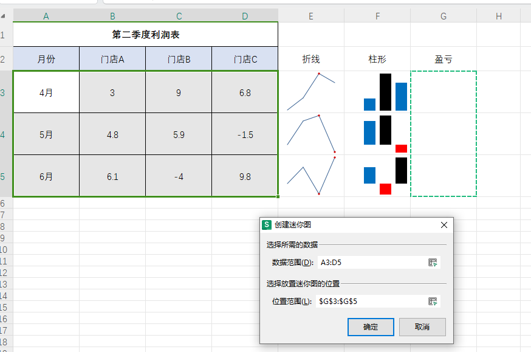Select column A header
The image size is (531, 352).
(x=46, y=16)
